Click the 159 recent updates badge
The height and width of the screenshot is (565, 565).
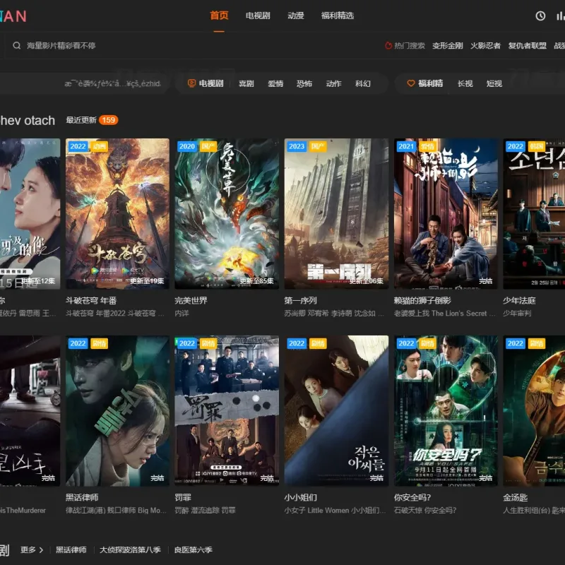(109, 120)
